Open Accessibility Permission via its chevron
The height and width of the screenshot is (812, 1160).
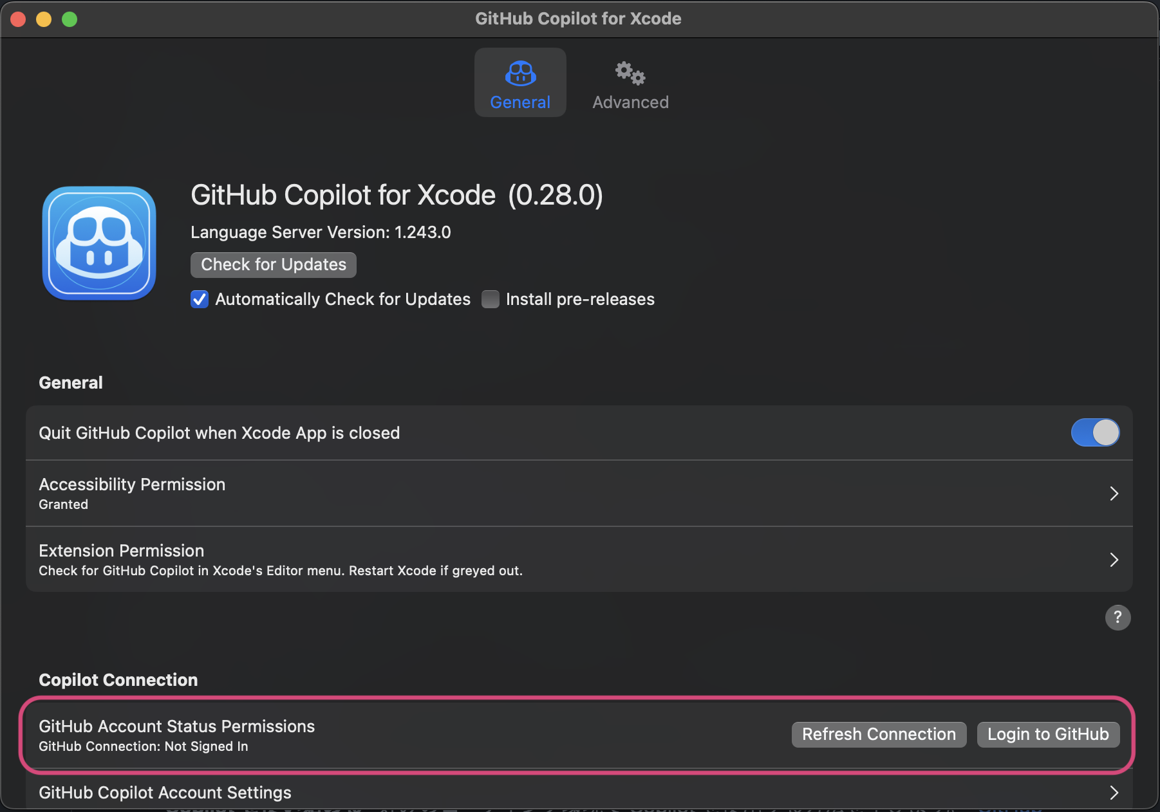[x=1114, y=494]
